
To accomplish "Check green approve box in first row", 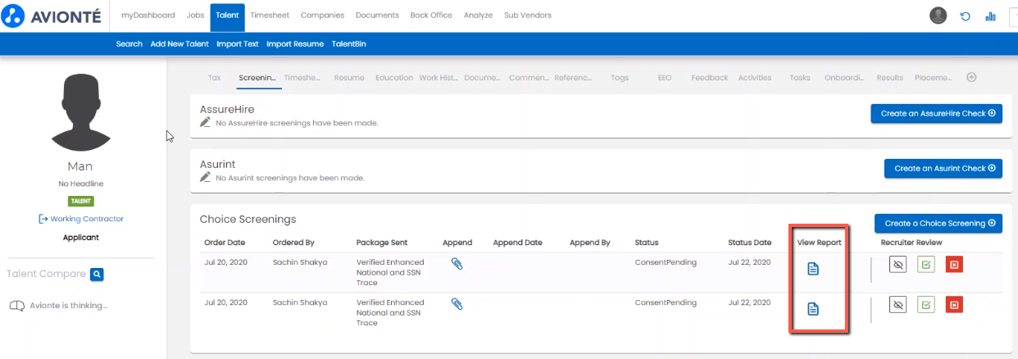I will pyautogui.click(x=926, y=264).
